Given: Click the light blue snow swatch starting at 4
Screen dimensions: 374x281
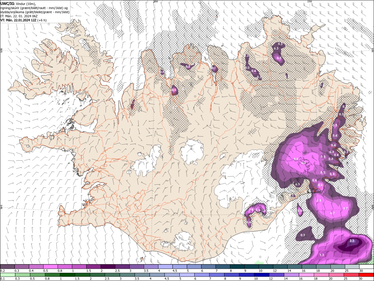Looking at the screenshot, I should [165, 267].
